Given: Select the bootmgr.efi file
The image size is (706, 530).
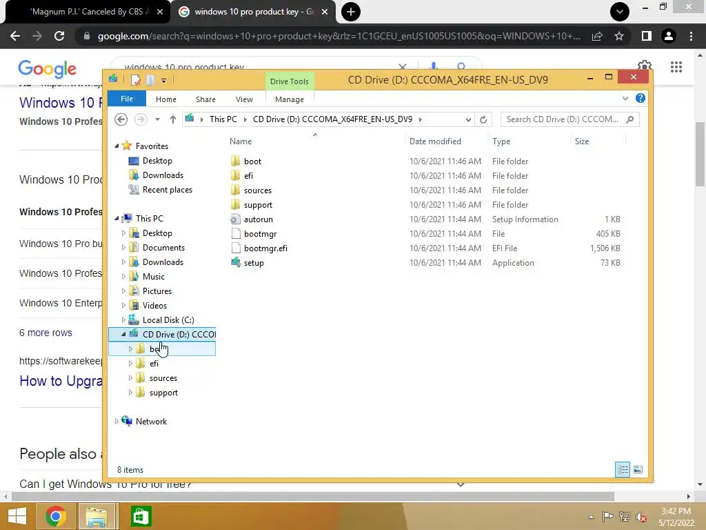Looking at the screenshot, I should (x=265, y=248).
